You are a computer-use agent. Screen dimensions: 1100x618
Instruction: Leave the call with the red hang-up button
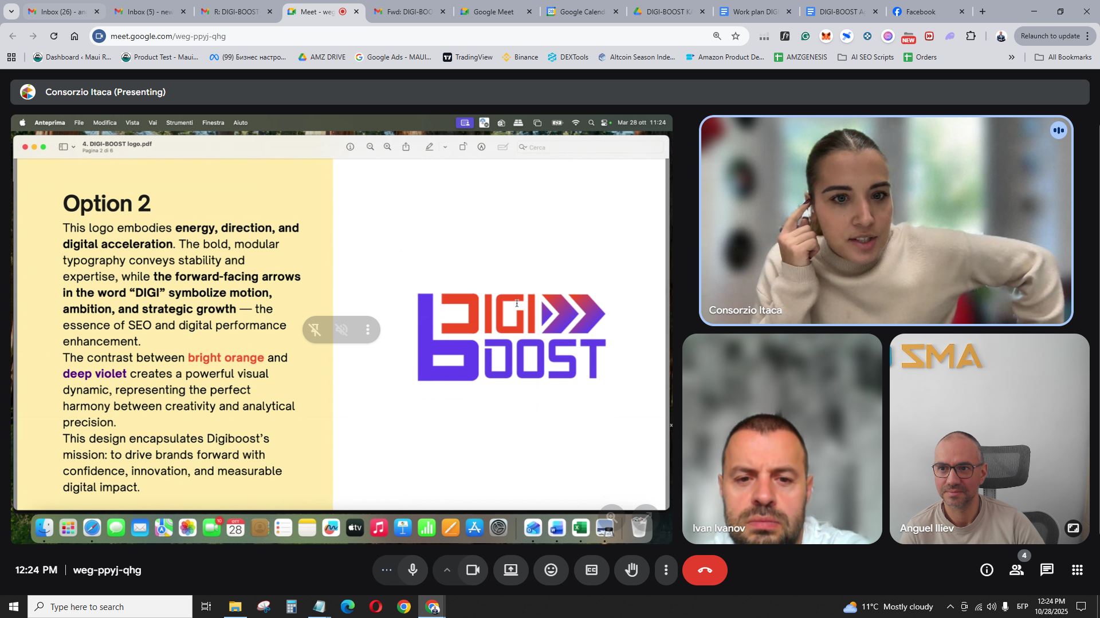click(x=705, y=570)
